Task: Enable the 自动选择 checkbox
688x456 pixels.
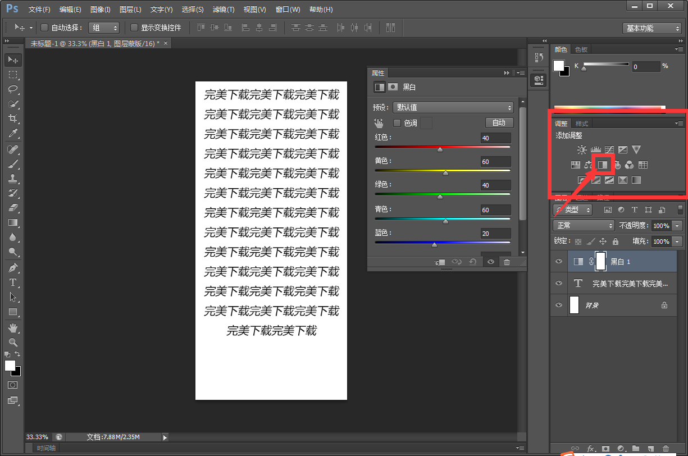Action: [x=44, y=28]
